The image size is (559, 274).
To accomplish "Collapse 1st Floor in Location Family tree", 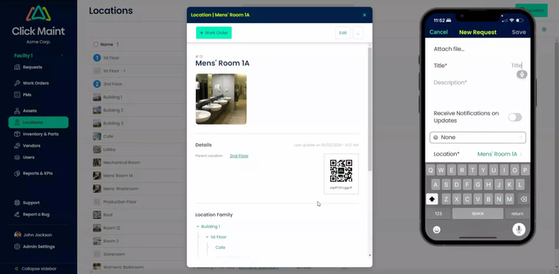I will point(207,237).
